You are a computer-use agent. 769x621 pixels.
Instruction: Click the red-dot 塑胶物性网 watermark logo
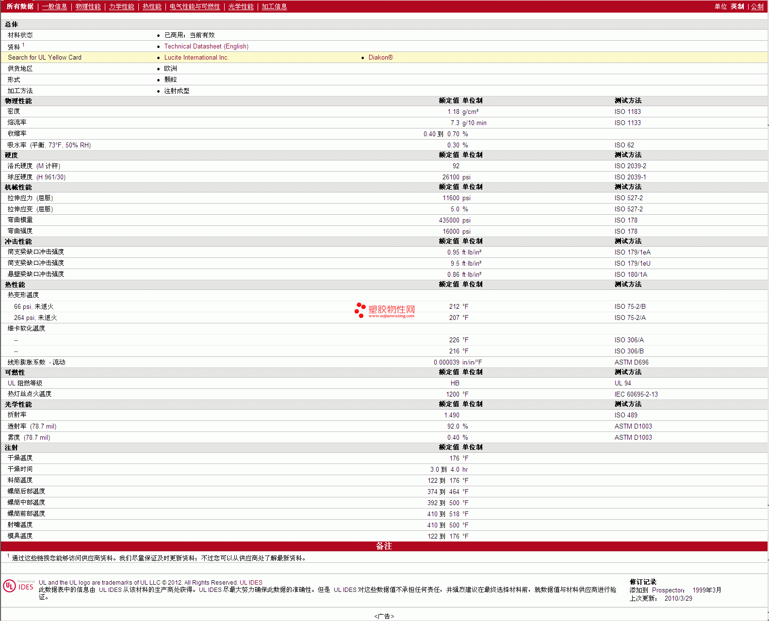click(384, 310)
